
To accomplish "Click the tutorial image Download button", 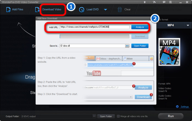I will 143,97.
